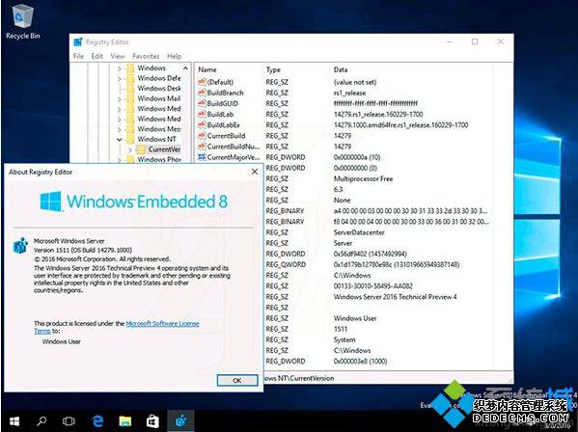Click the "System" data cell
Screen dimensions: 578x432
[x=344, y=339]
